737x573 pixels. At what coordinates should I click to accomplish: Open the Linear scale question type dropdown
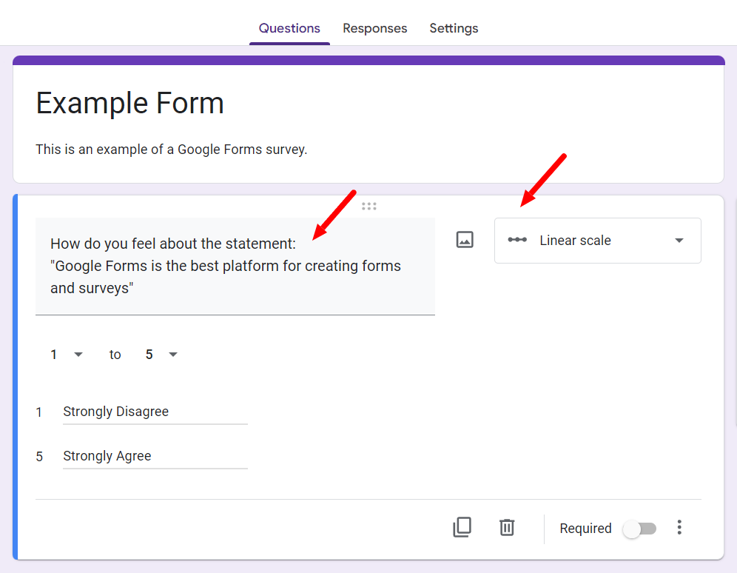(597, 241)
